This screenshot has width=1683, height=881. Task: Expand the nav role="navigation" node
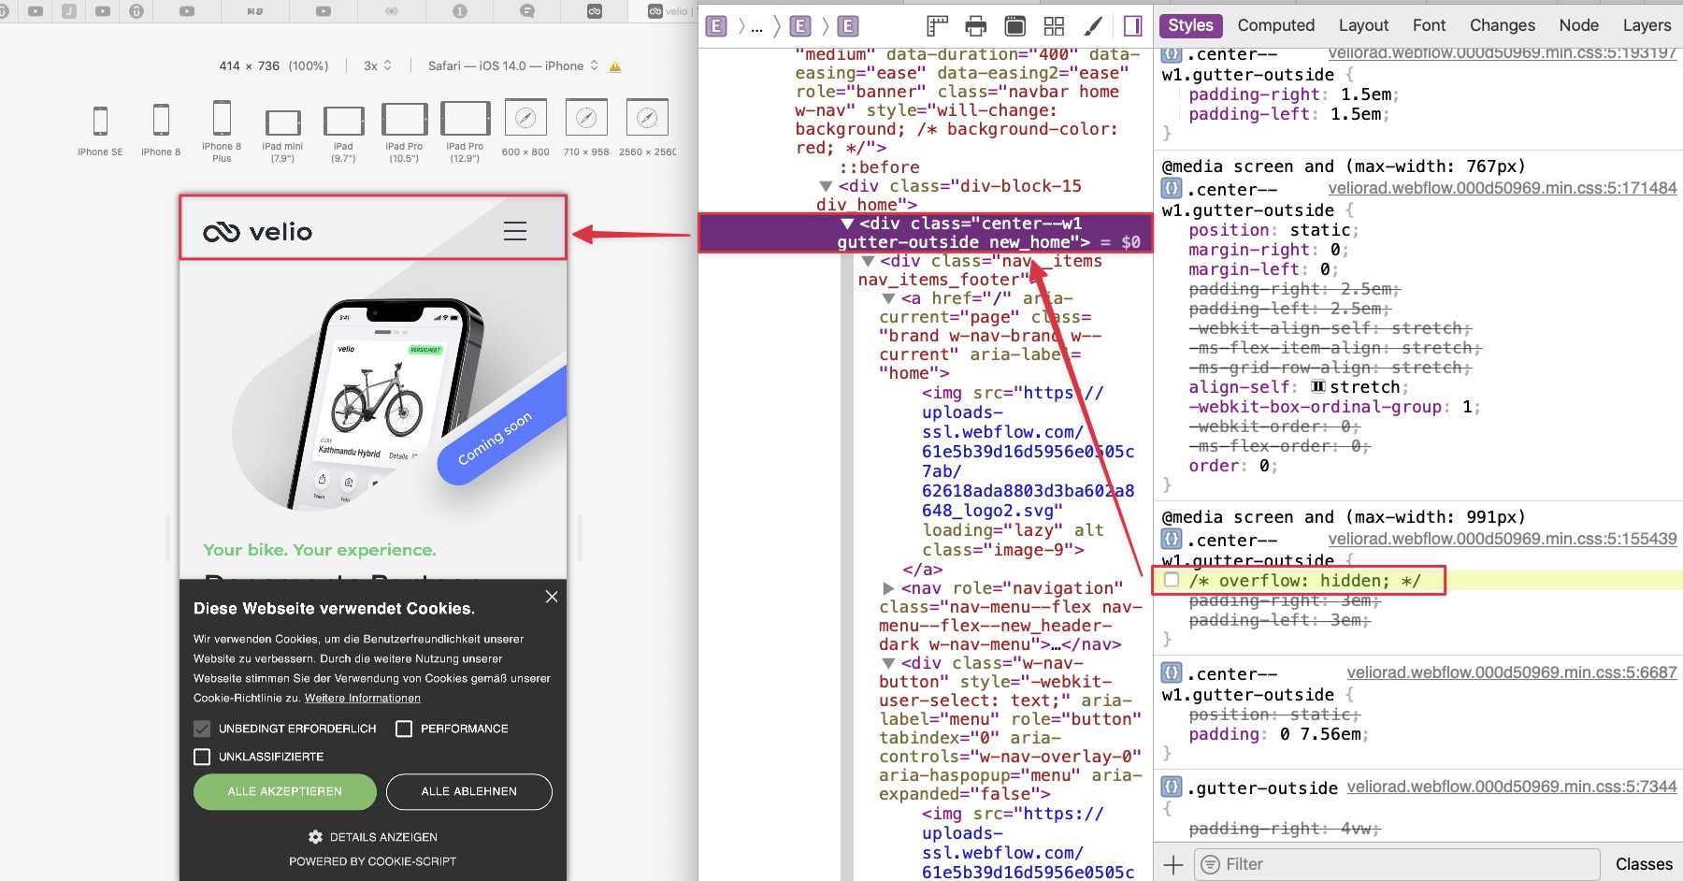click(x=889, y=588)
